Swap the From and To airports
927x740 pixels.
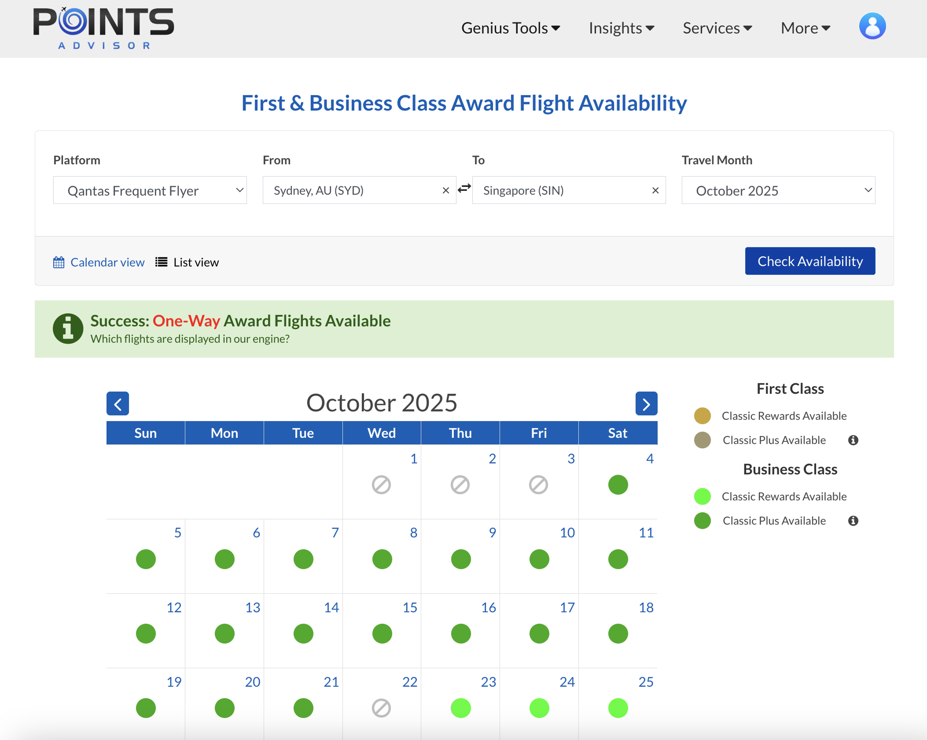coord(464,189)
